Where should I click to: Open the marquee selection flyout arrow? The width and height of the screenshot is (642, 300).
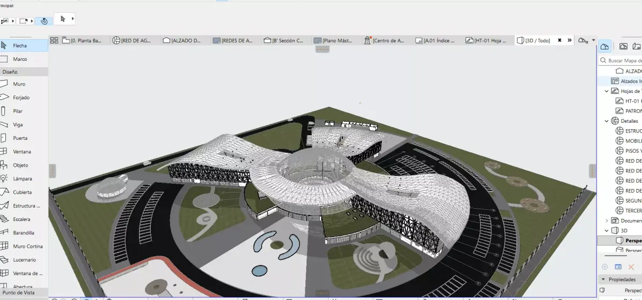click(31, 21)
